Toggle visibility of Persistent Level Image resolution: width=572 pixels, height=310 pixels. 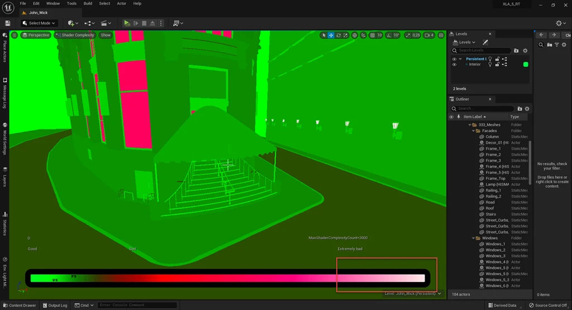(x=454, y=59)
